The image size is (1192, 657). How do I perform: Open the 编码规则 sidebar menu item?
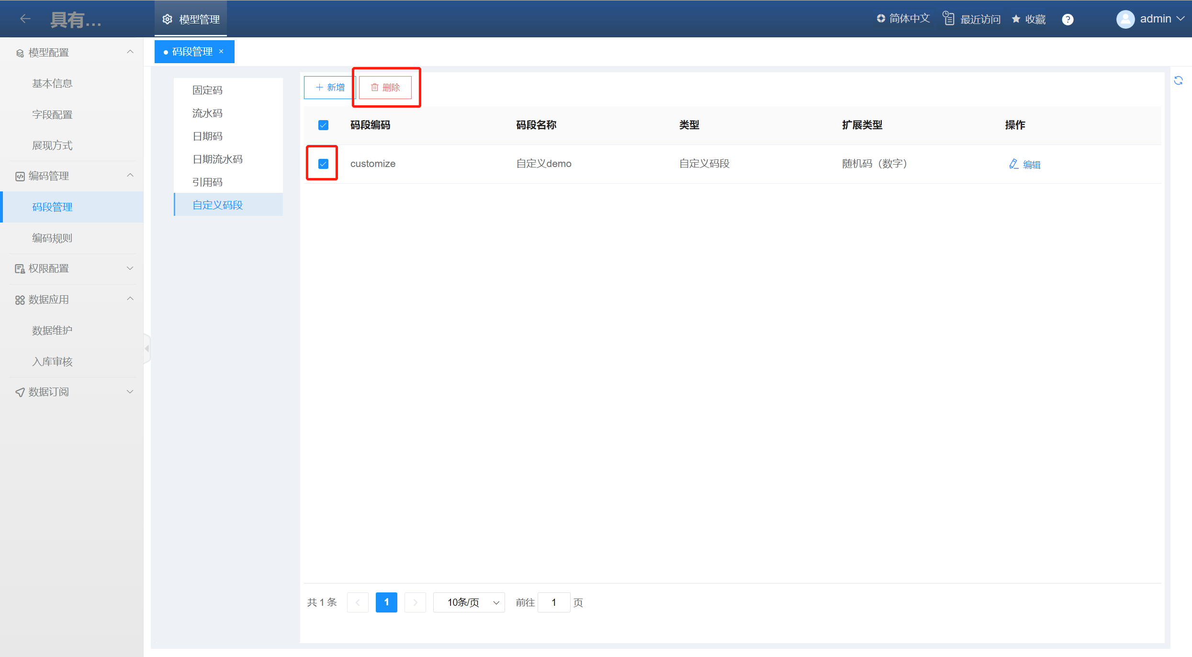click(x=52, y=238)
